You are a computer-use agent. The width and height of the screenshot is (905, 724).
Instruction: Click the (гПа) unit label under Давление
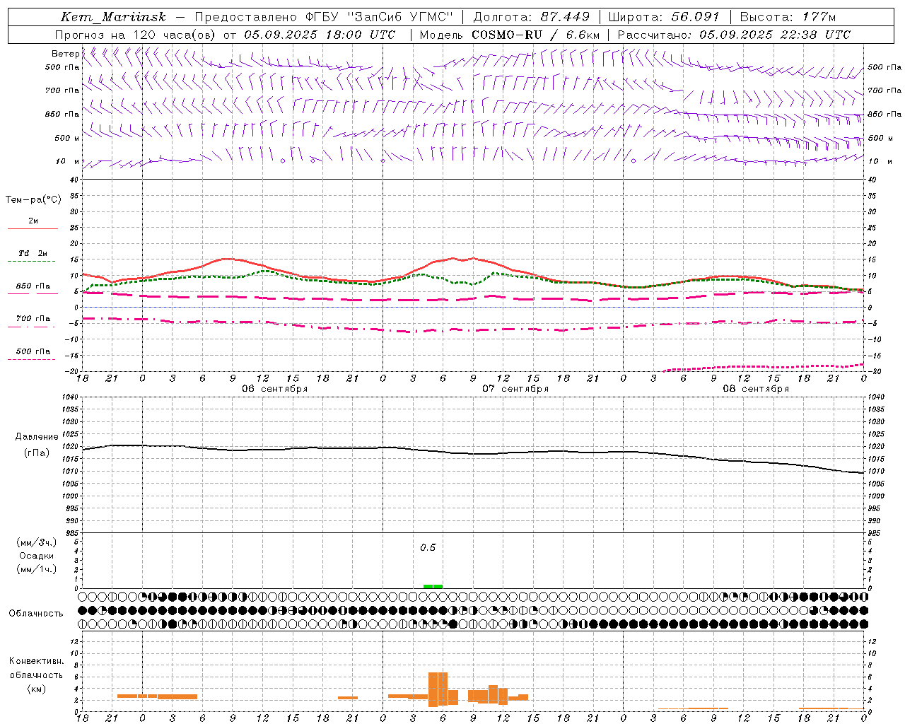(37, 452)
